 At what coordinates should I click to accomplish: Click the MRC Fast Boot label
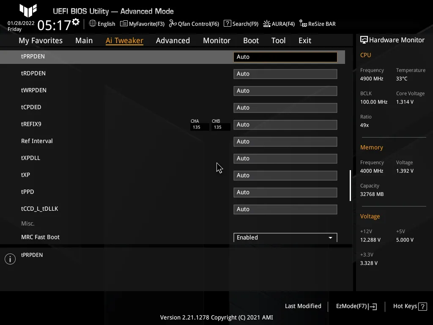[40, 237]
